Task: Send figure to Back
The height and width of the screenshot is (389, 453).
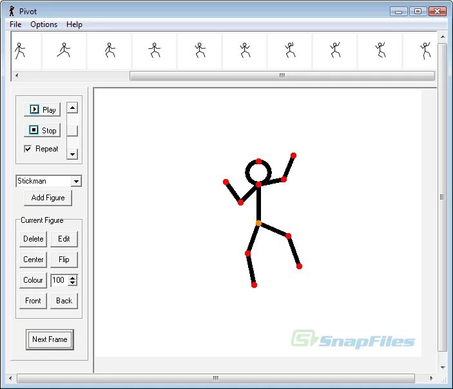Action: (x=64, y=301)
